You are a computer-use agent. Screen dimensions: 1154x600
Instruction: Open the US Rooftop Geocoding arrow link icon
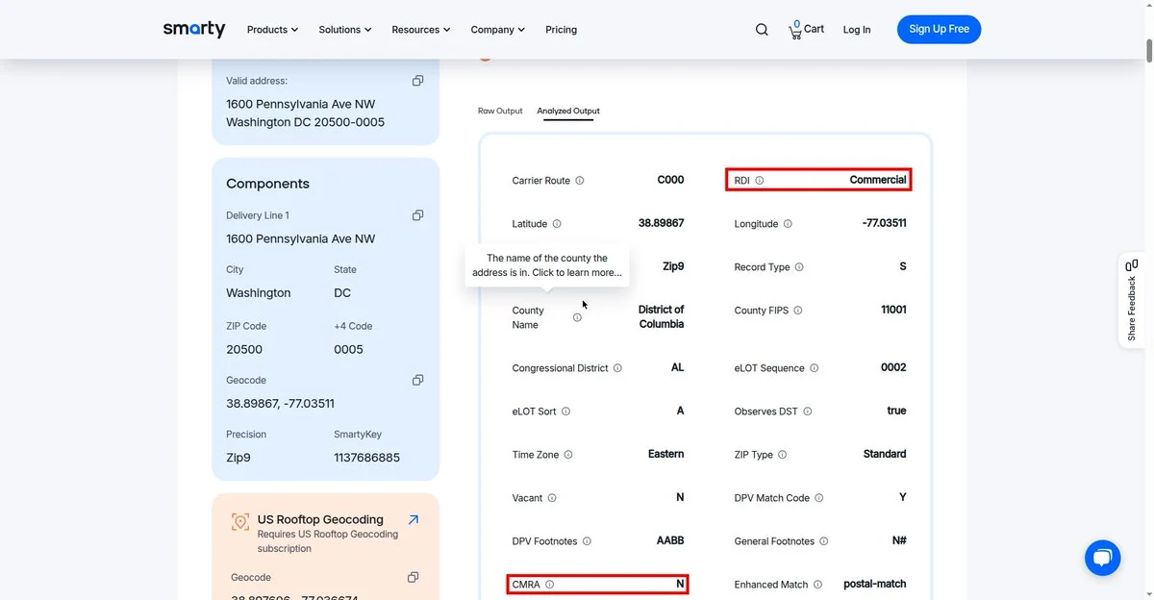(x=414, y=519)
